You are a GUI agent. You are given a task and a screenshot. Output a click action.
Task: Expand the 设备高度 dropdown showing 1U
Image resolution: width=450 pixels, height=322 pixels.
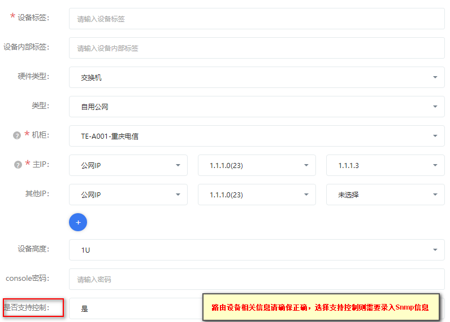pos(257,250)
